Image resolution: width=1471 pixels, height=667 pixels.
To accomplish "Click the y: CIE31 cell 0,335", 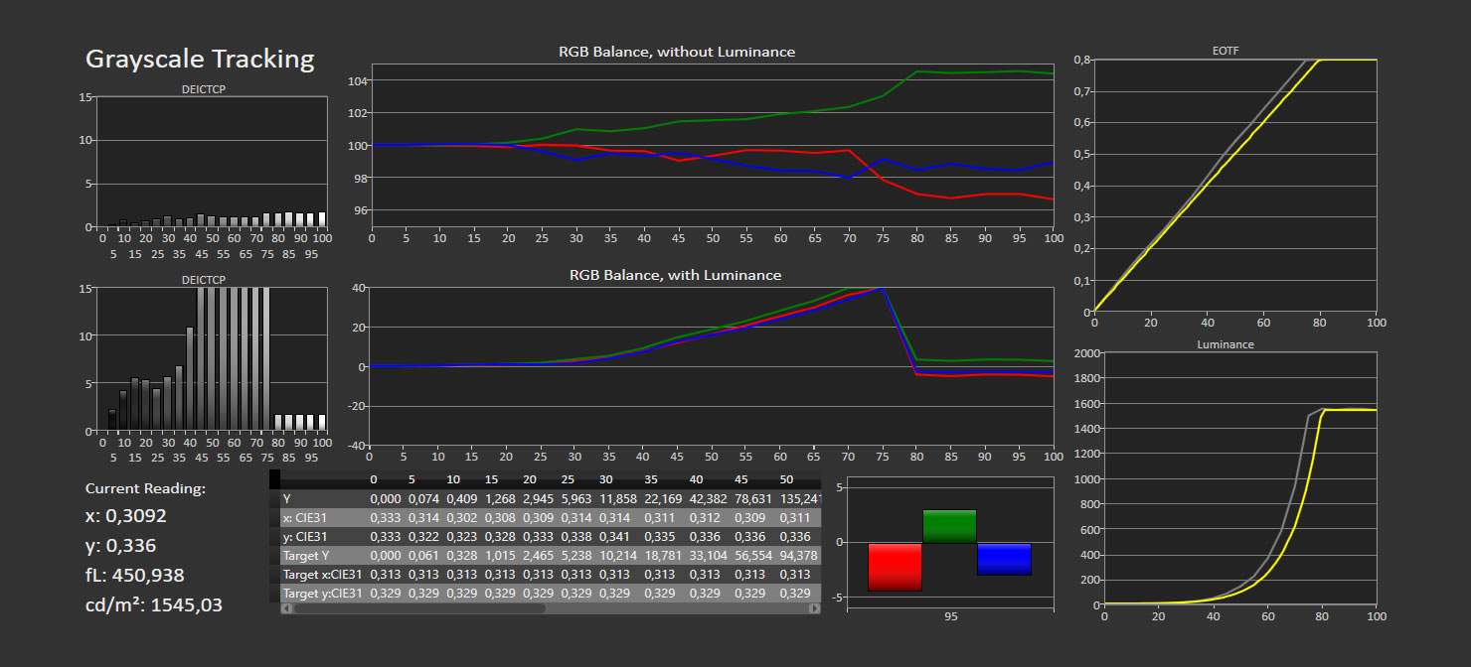I will coord(660,536).
